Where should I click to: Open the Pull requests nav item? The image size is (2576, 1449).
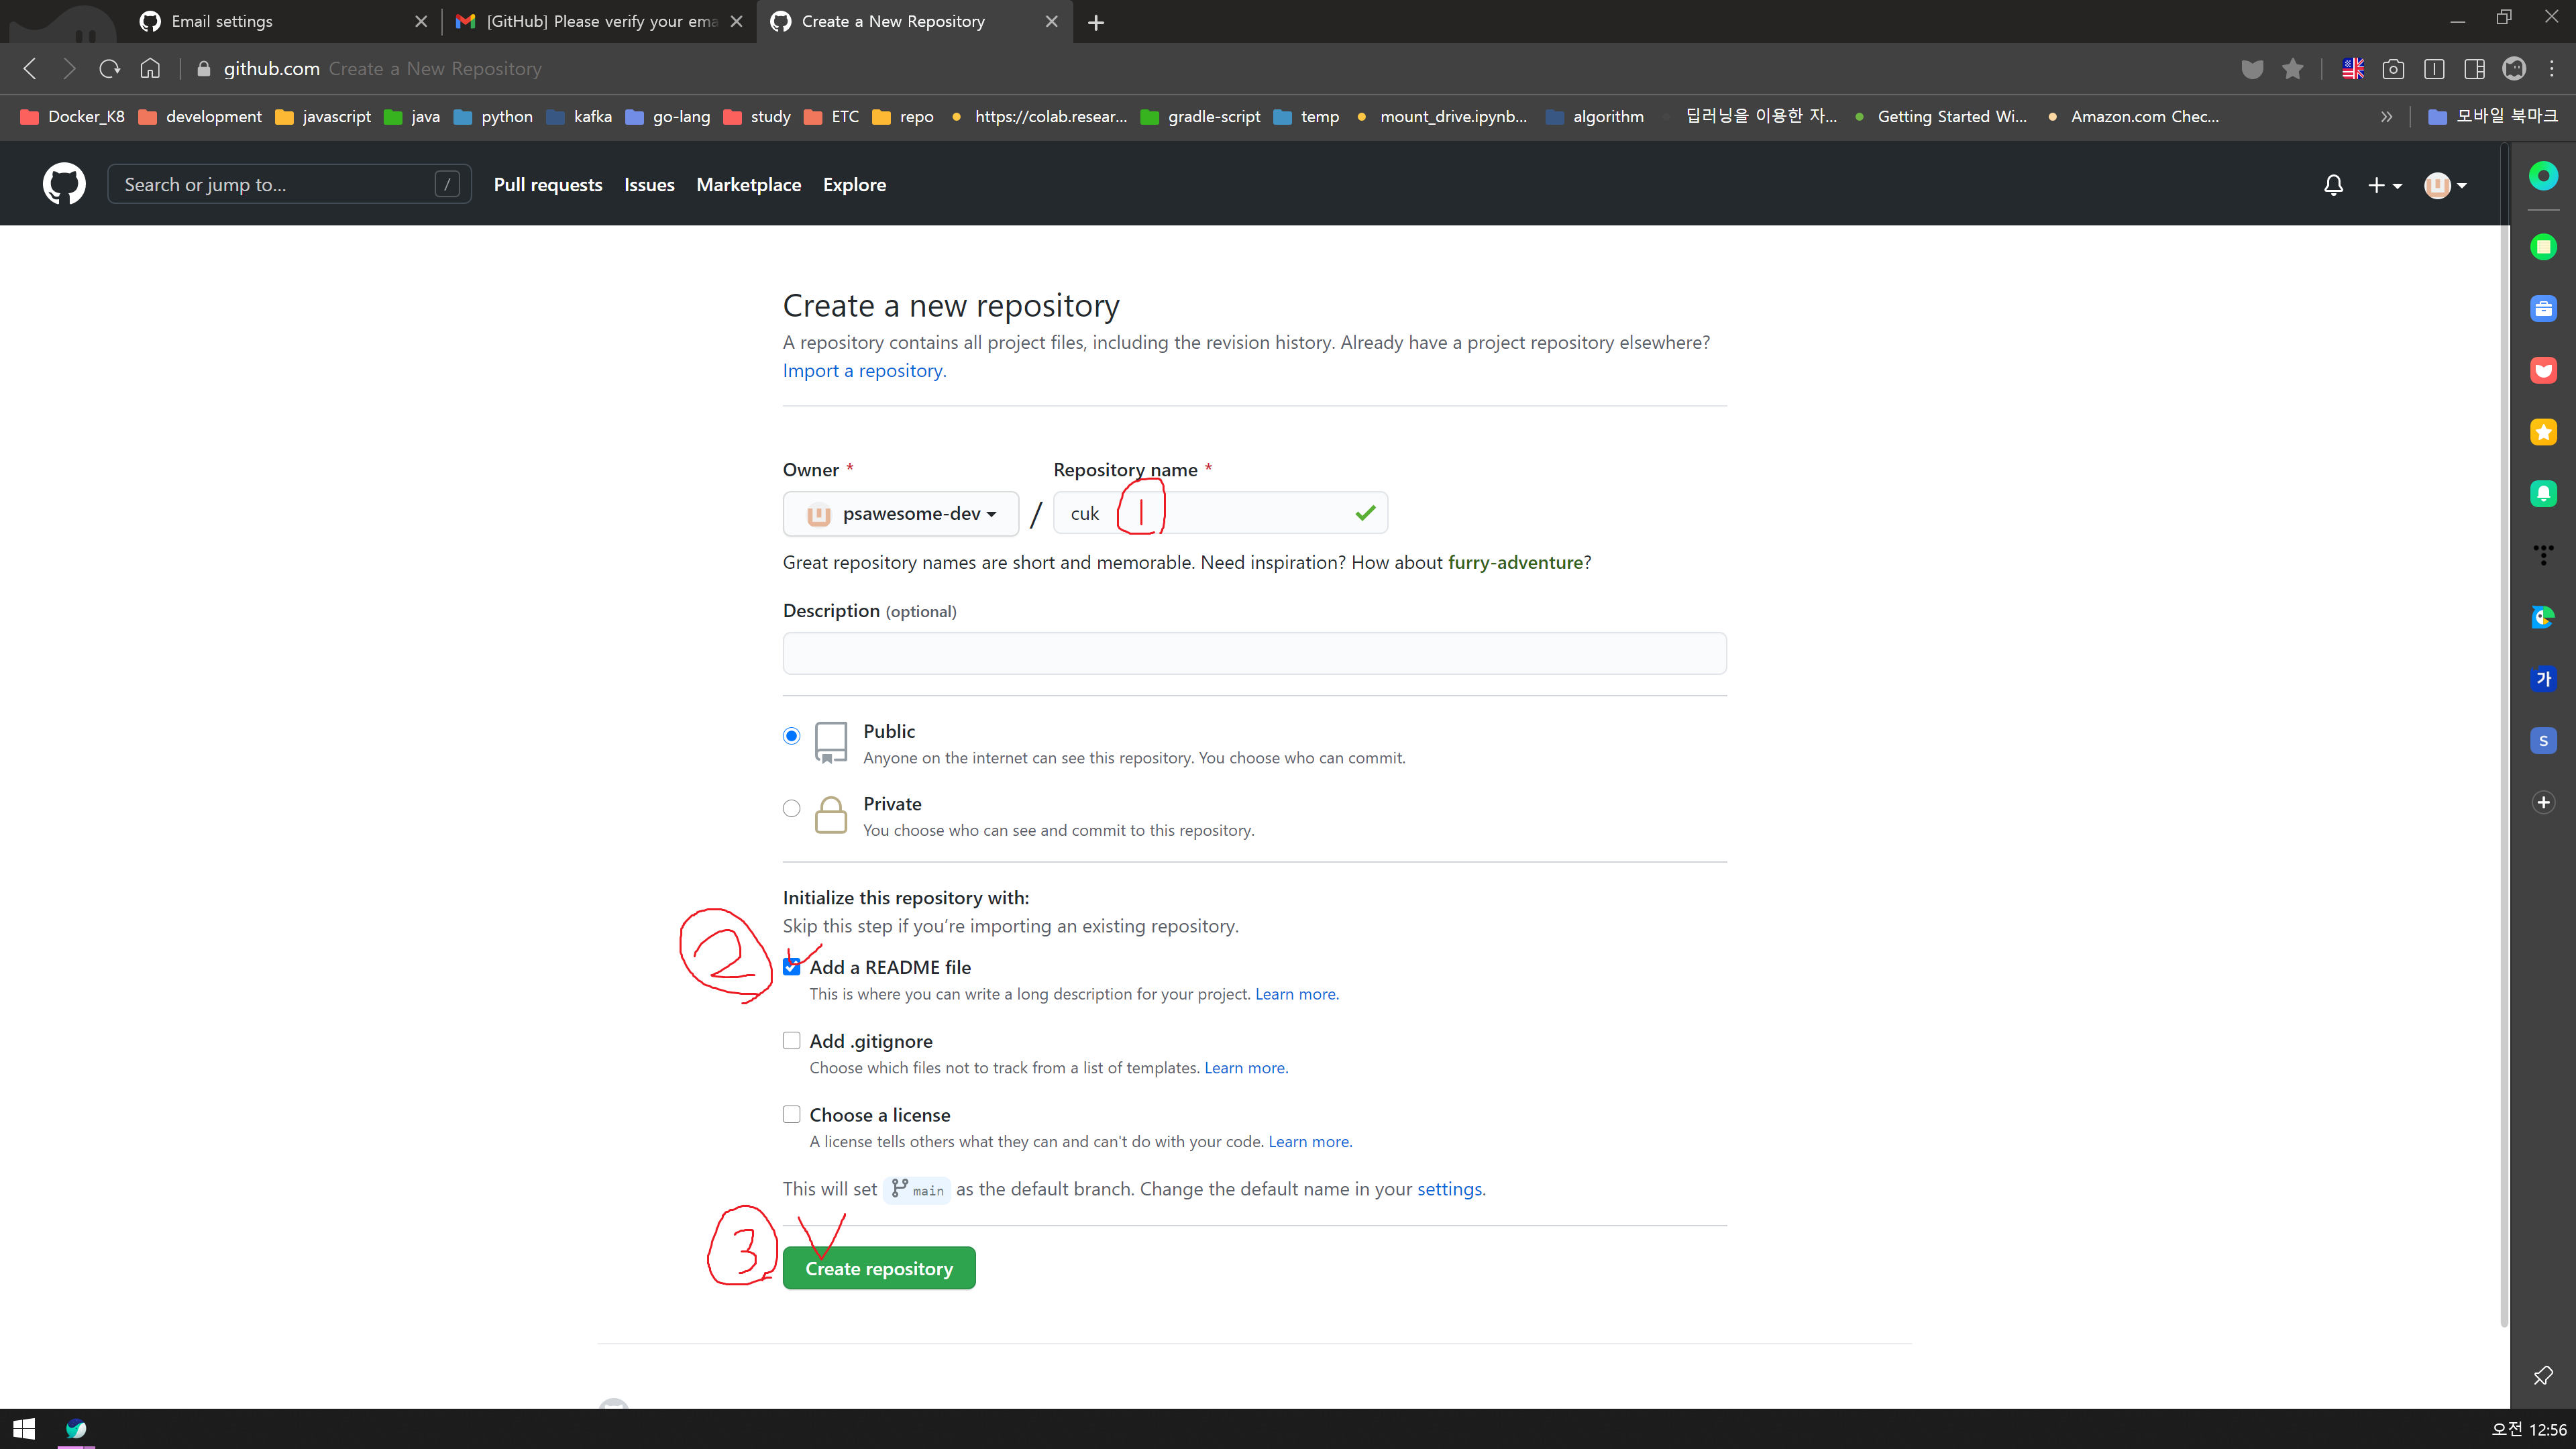tap(548, 185)
